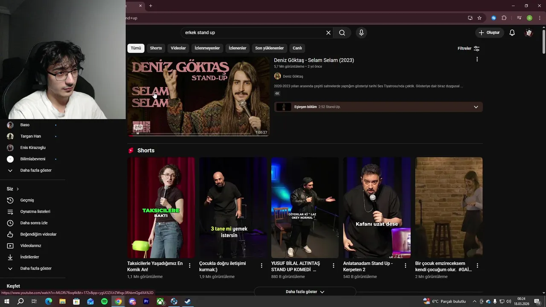Click the install app icon in address bar
Viewport: 546px width, 307px height.
470,18
